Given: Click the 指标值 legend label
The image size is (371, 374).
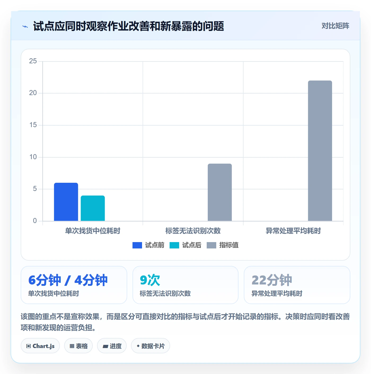Looking at the screenshot, I should 229,245.
